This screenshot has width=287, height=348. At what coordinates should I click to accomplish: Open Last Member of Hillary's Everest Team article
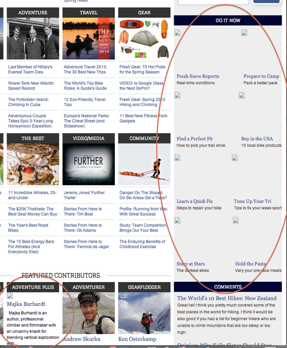coord(30,70)
